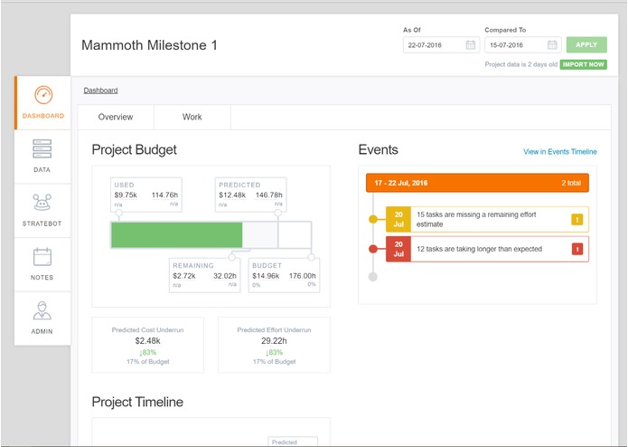Click the green used budget progress bar
This screenshot has width=628, height=447.
click(176, 235)
